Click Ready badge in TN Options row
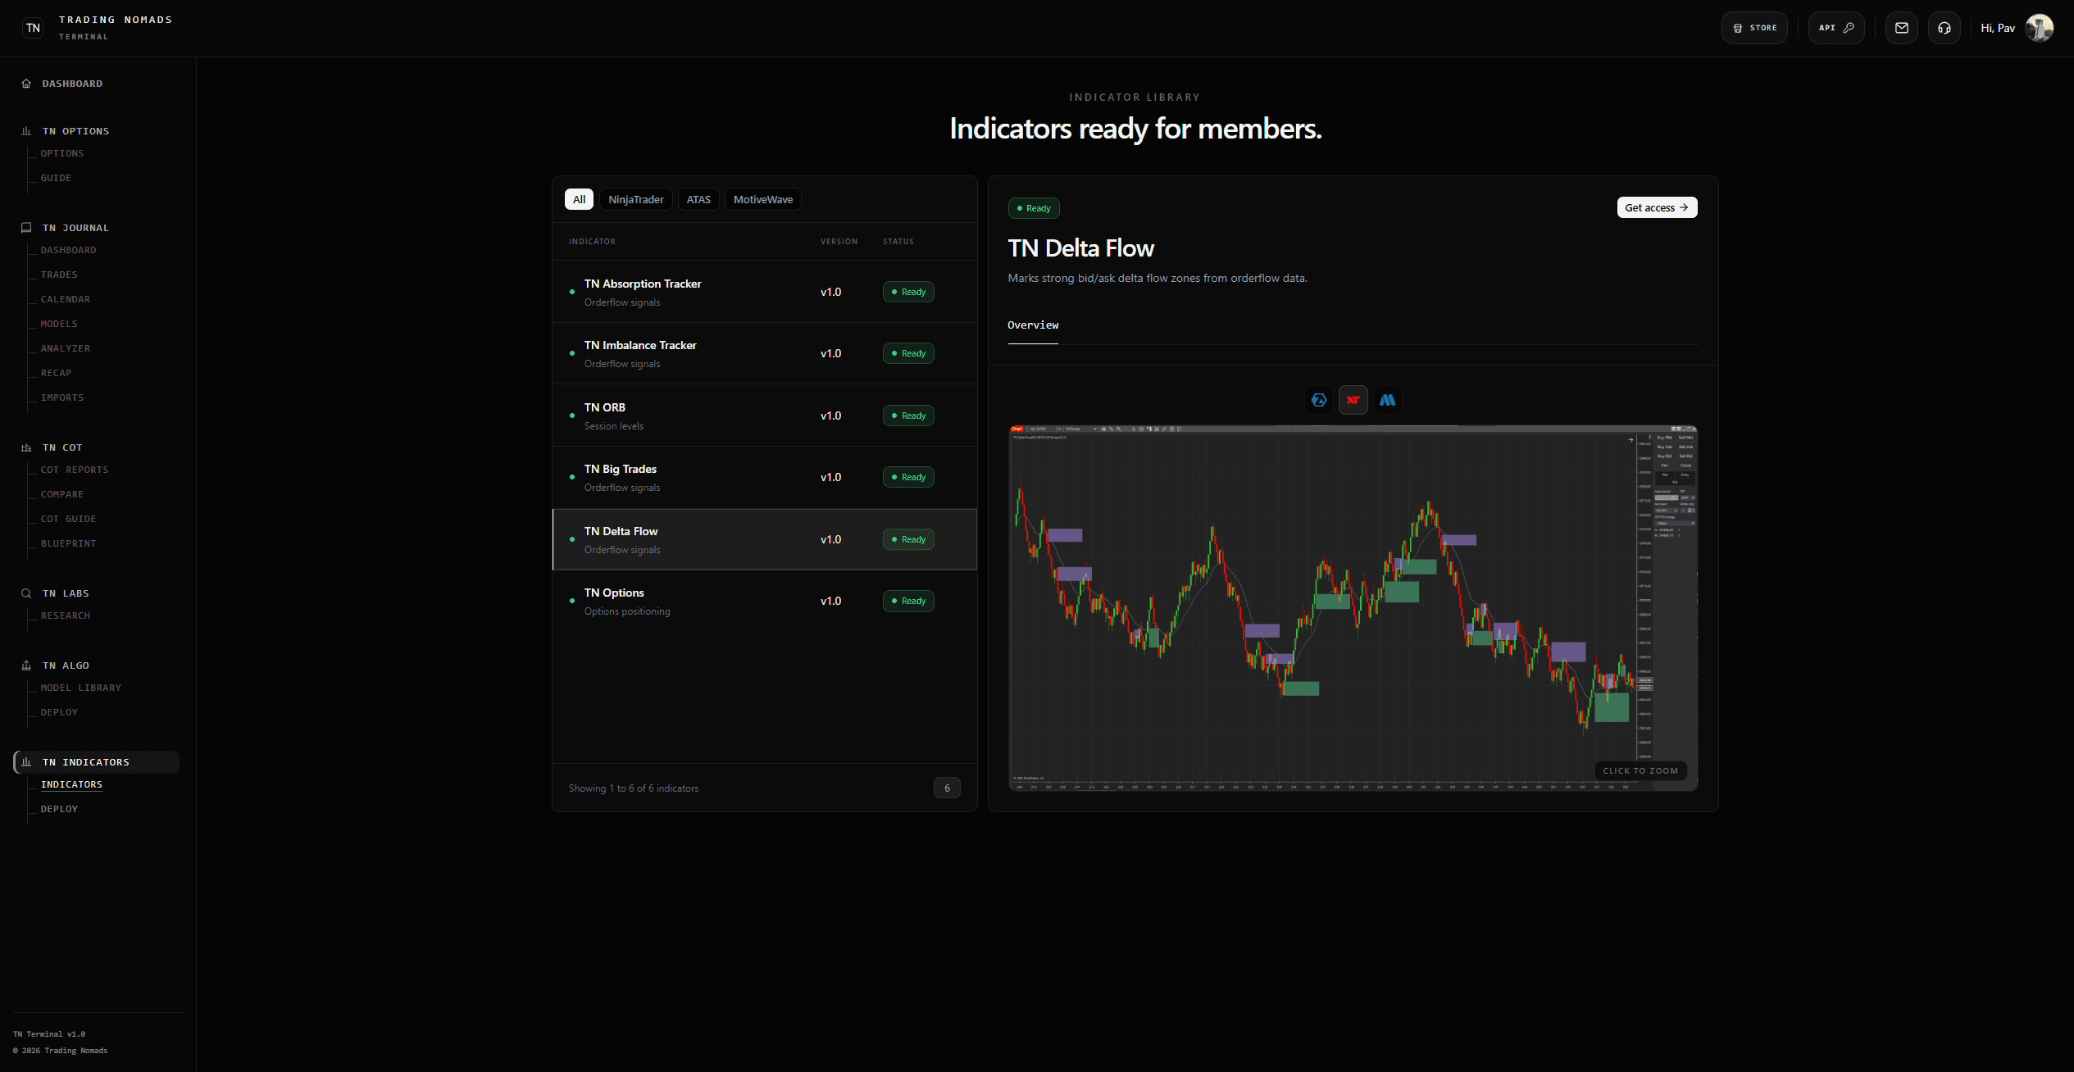Viewport: 2074px width, 1072px height. pyautogui.click(x=908, y=601)
